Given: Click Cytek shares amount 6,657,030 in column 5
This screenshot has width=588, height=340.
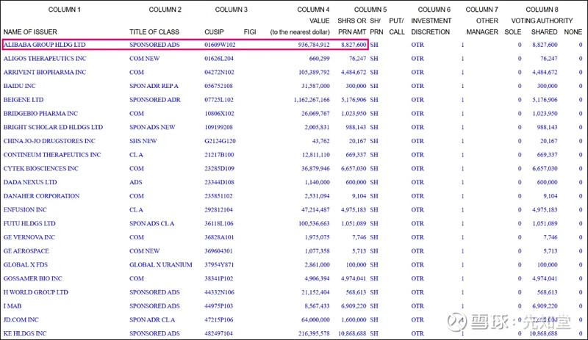Looking at the screenshot, I should click(x=354, y=168).
